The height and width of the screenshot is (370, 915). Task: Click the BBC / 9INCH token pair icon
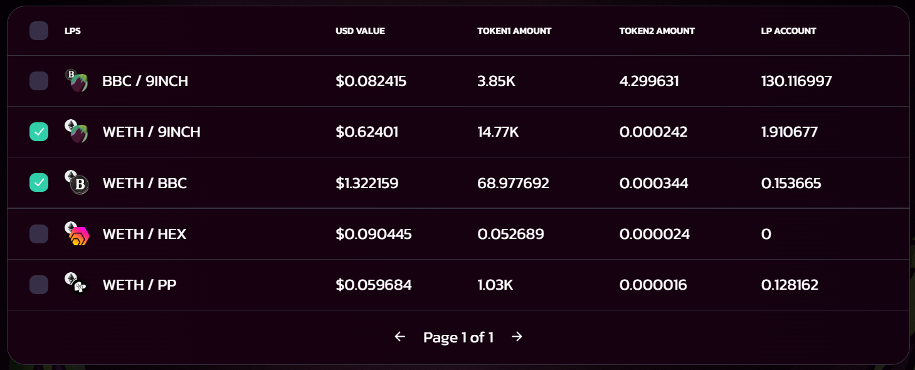77,81
